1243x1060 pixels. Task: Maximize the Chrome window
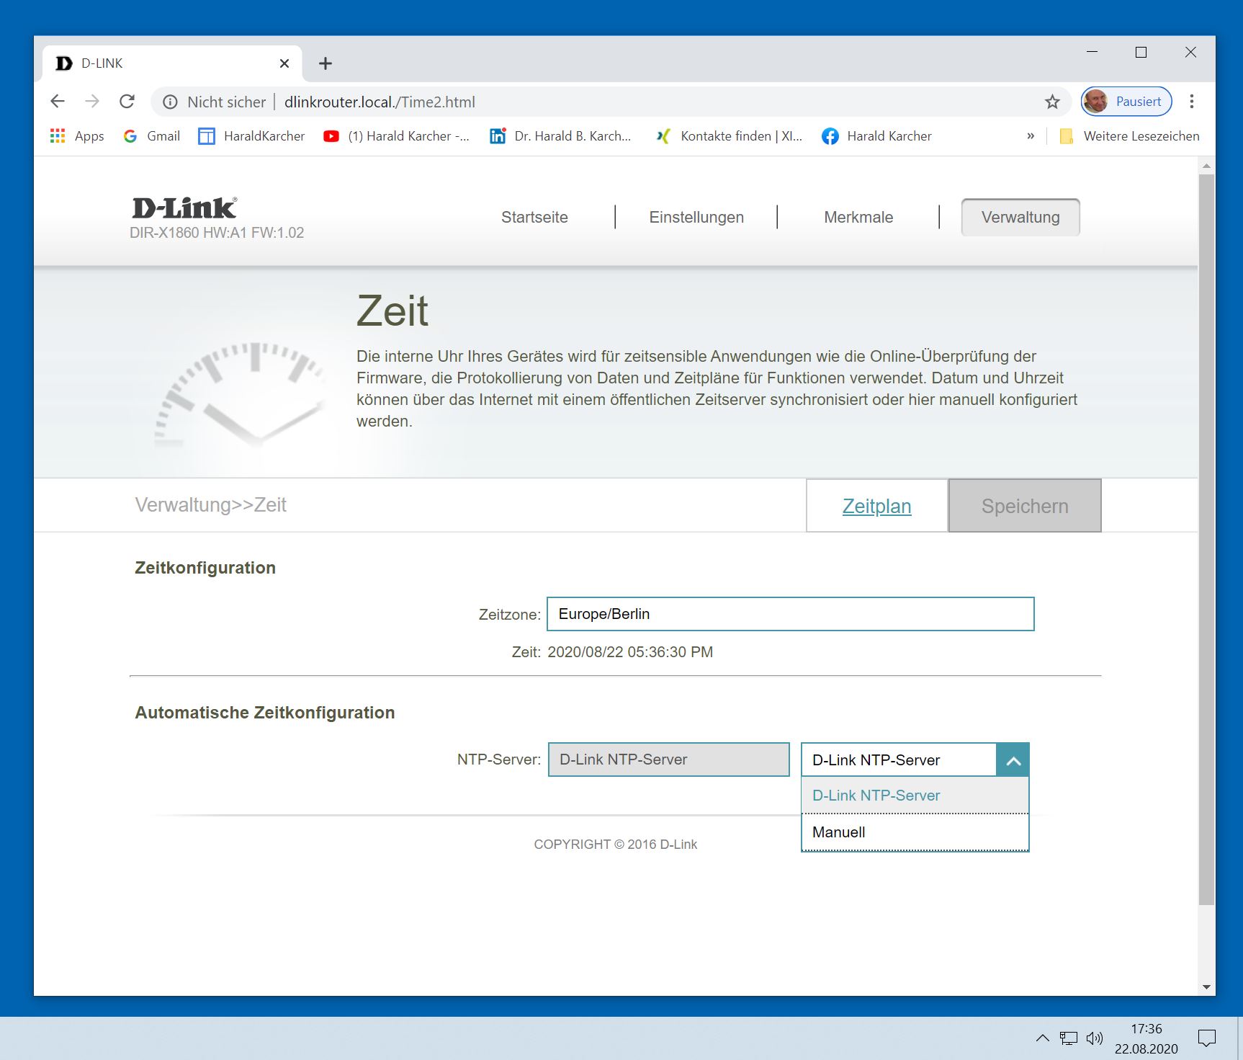[x=1141, y=52]
